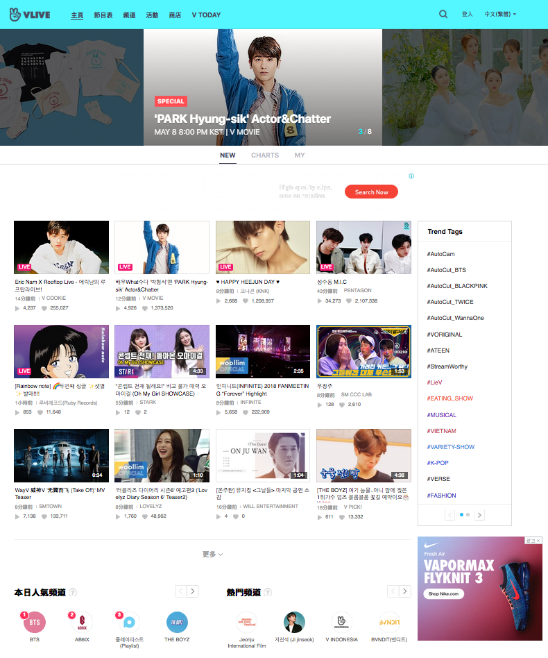The image size is (548, 658).
Task: Open the 活動 menu item
Action: [152, 15]
